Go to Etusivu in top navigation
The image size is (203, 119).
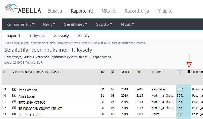click(55, 11)
